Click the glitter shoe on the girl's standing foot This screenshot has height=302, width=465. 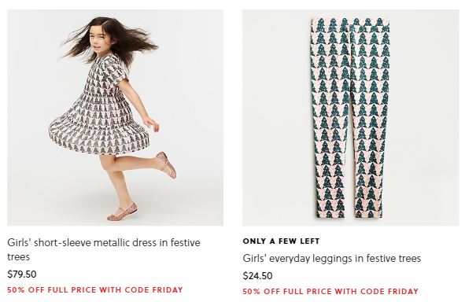[122, 212]
